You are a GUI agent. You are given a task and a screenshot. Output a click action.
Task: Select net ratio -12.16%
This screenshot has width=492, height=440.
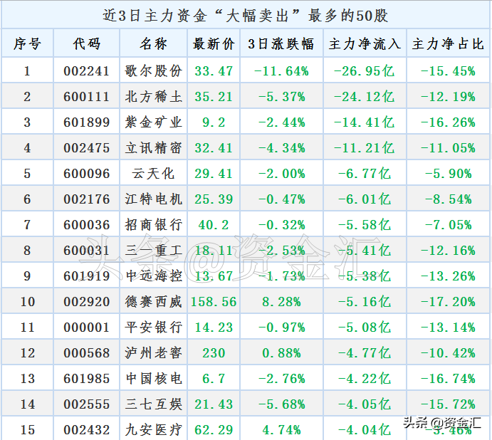pyautogui.click(x=448, y=251)
